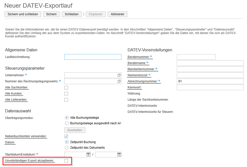Screen dimensions: 247x167
Task: Click the Sichern und schließen button
Action: (x=23, y=14)
